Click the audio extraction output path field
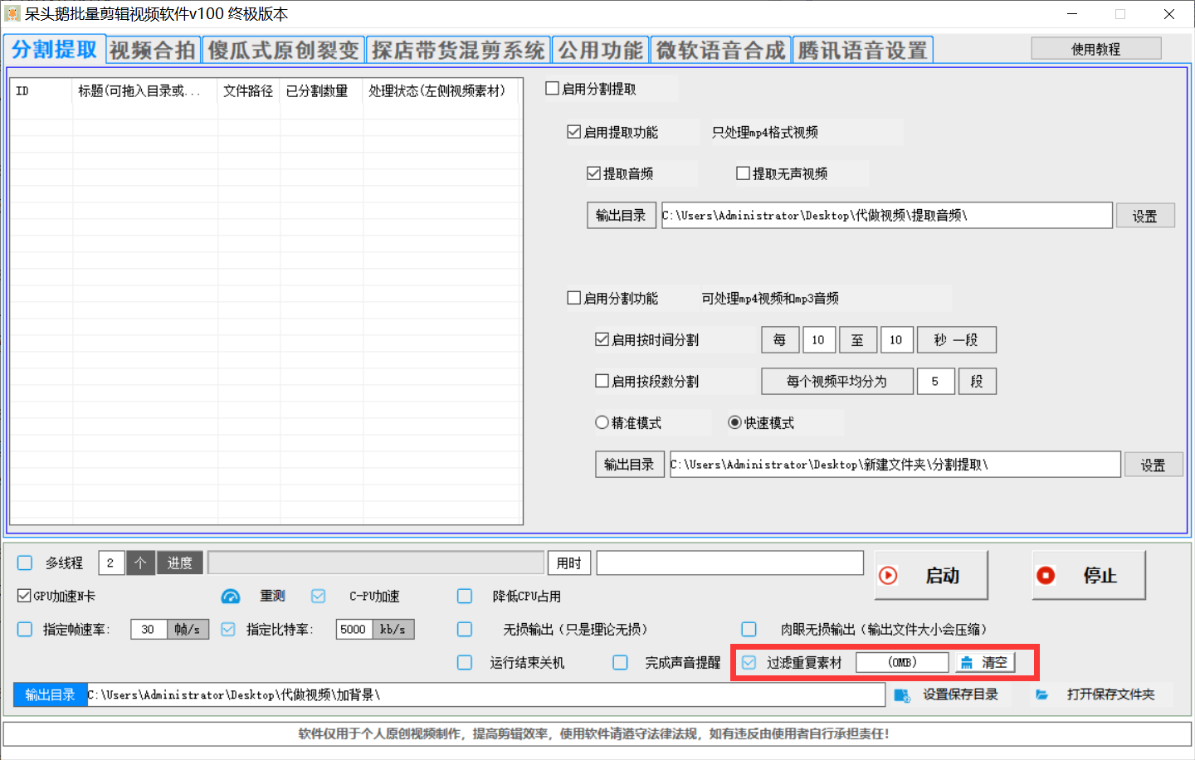1195x760 pixels. (886, 215)
